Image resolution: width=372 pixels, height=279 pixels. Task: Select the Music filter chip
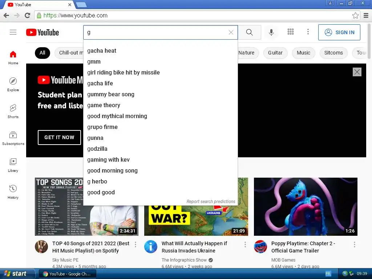click(x=303, y=53)
